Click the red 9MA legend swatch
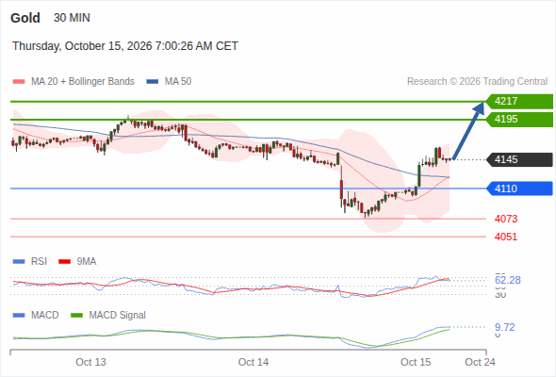The image size is (556, 377). (x=64, y=262)
